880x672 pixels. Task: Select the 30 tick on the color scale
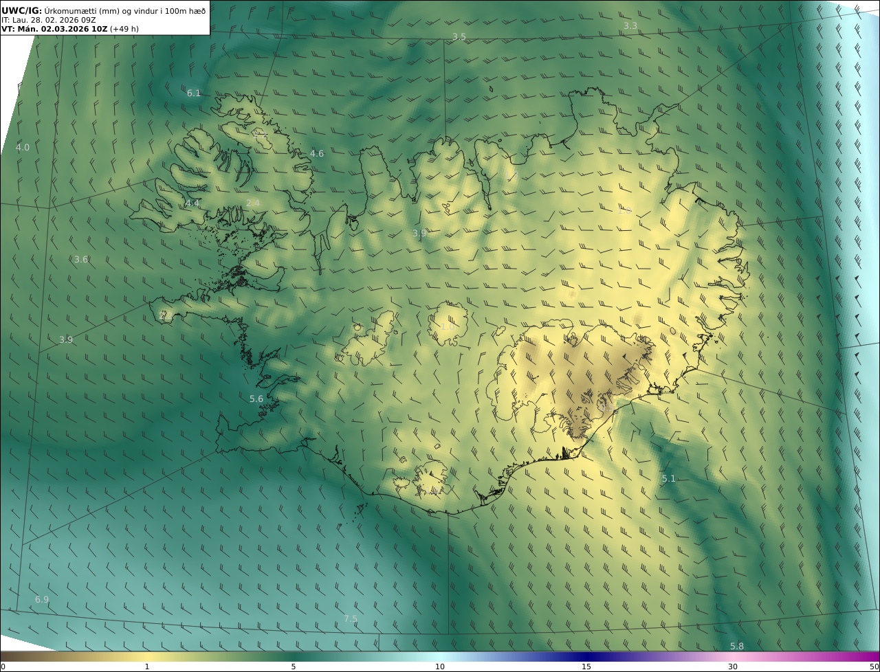pyautogui.click(x=733, y=667)
